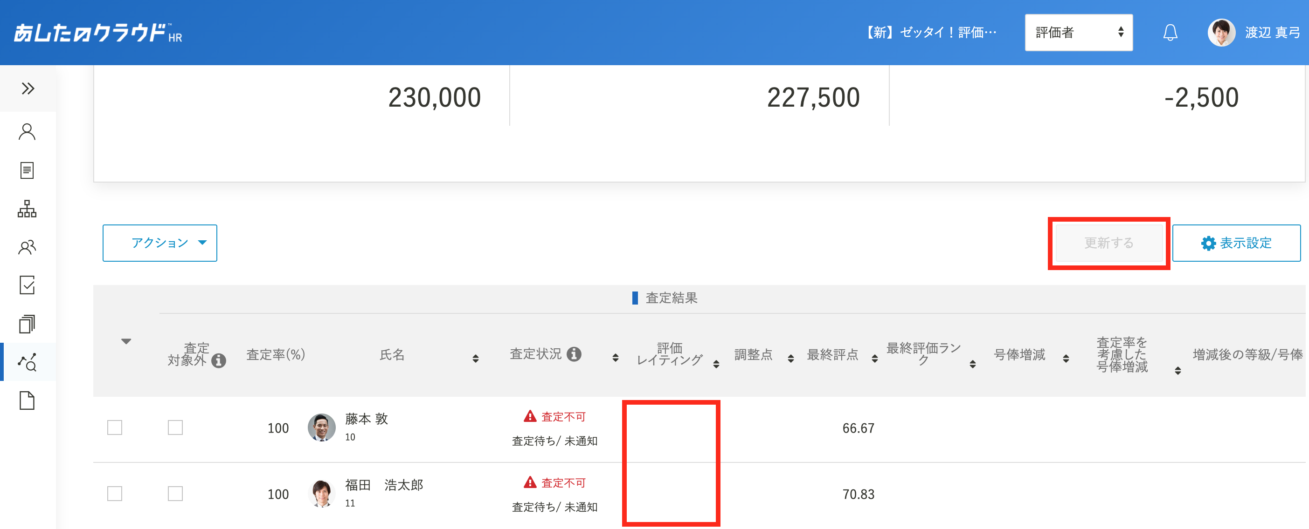Image resolution: width=1309 pixels, height=529 pixels.
Task: Sort by 最終評価ランク column arrows
Action: click(x=972, y=364)
